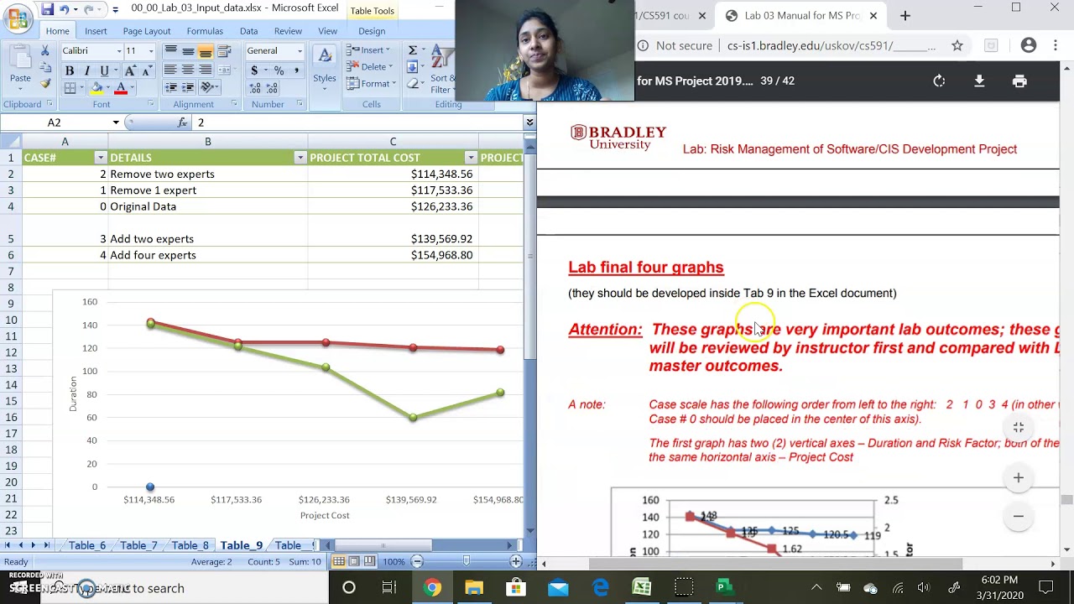Switch to the Page Layout ribbon tab
Viewport: 1074px width, 604px height.
coord(147,31)
